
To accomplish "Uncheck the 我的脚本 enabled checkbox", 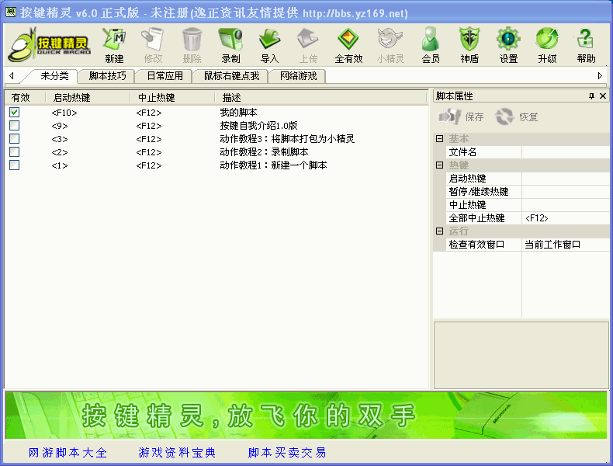I will pyautogui.click(x=14, y=113).
